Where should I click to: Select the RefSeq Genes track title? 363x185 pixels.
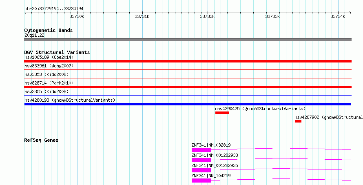[x=41, y=140]
